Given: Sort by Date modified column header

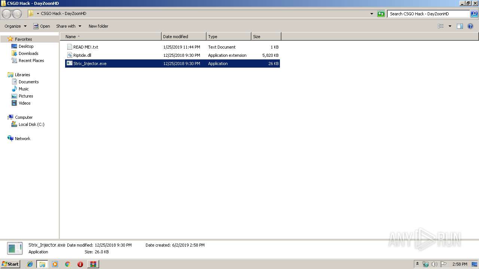Looking at the screenshot, I should (x=184, y=37).
